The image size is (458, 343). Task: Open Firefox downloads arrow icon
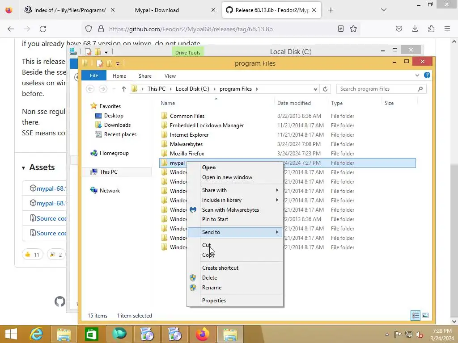tap(415, 29)
